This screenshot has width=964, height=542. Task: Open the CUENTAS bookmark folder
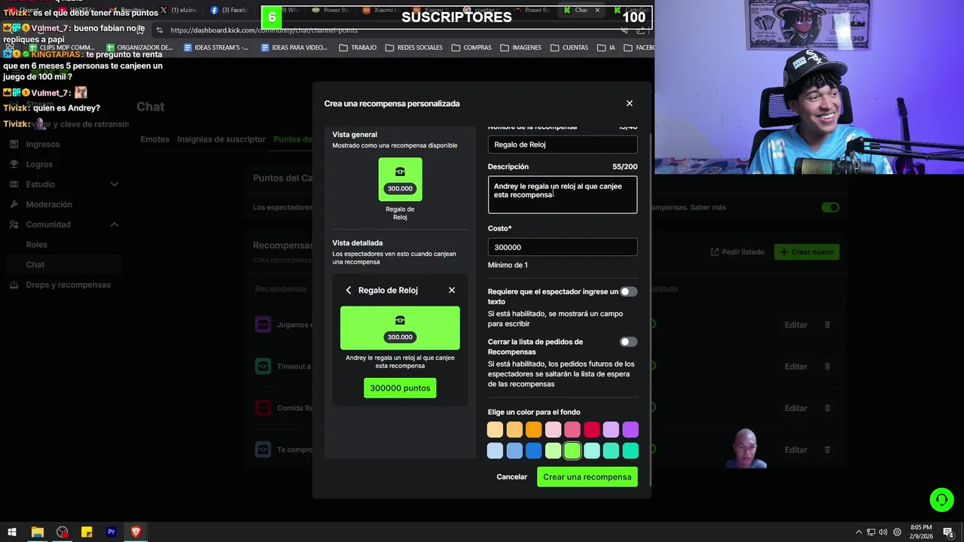coord(569,47)
